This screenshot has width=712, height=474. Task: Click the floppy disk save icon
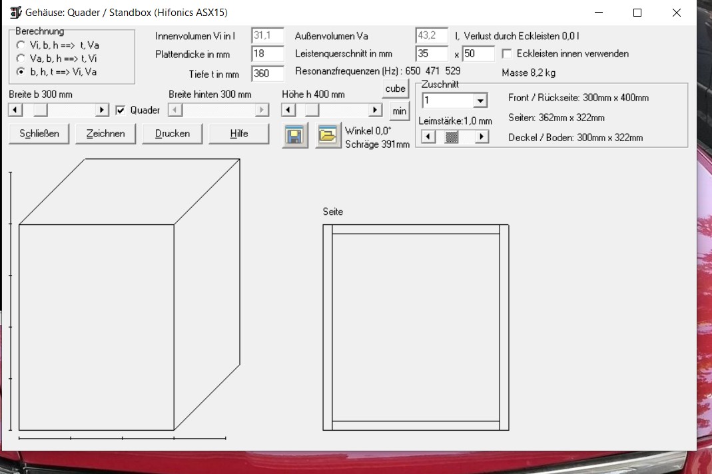(x=294, y=136)
